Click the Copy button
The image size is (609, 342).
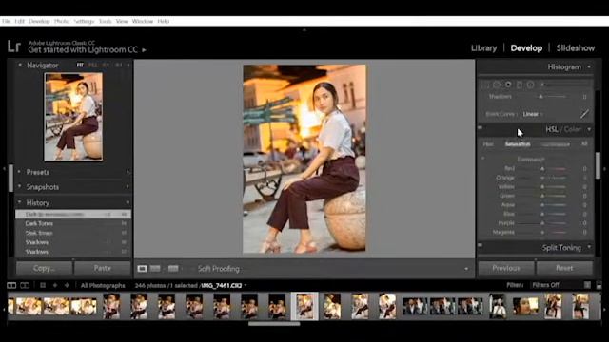[45, 268]
